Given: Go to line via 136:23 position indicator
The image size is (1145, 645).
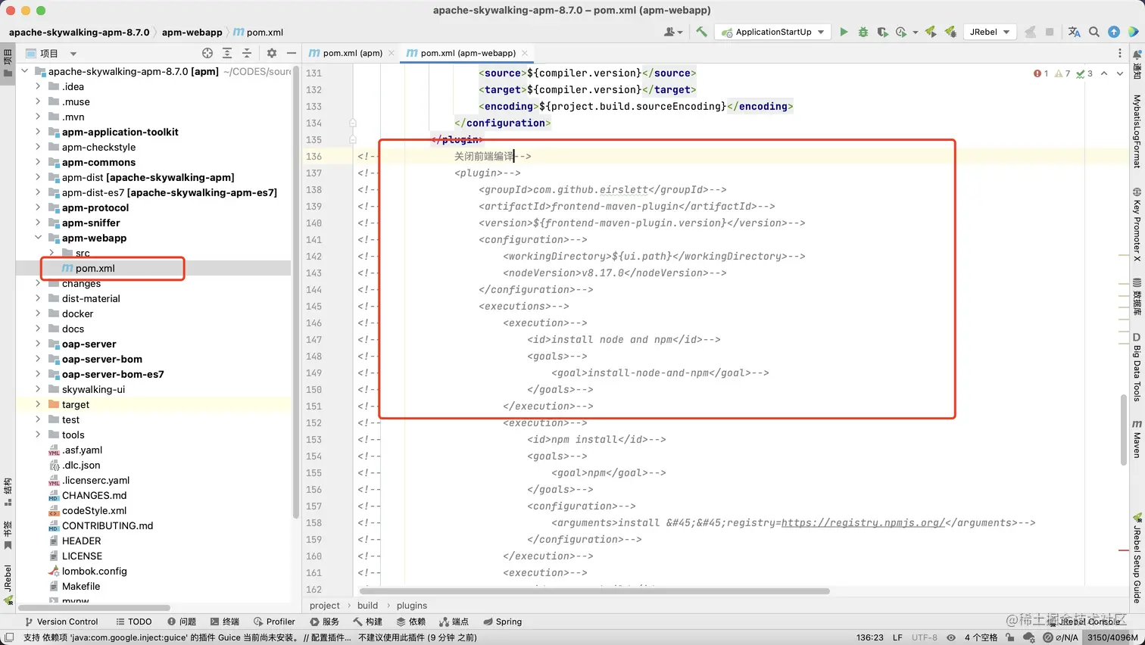Looking at the screenshot, I should coord(869,637).
